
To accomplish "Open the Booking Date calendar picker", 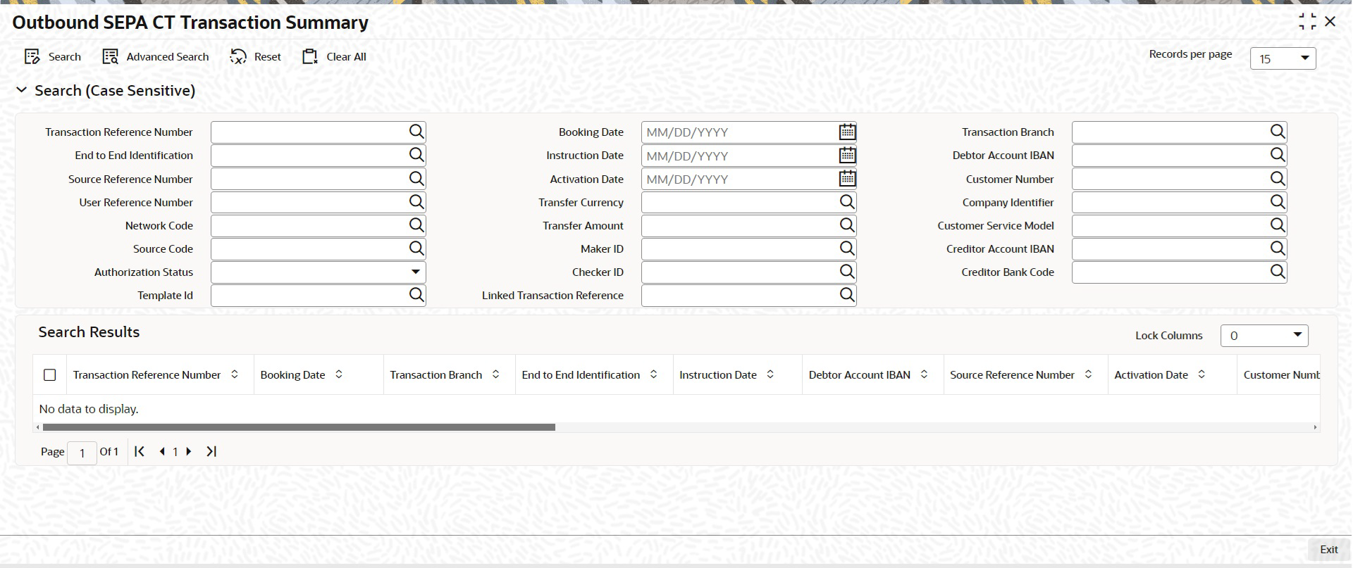I will coord(847,132).
